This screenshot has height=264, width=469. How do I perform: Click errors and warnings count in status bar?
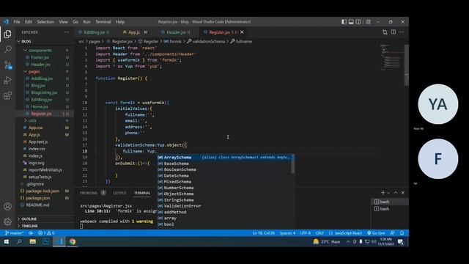pyautogui.click(x=46, y=233)
